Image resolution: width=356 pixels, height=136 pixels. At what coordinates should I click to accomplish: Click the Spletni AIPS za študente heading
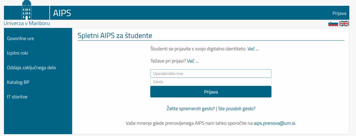pyautogui.click(x=115, y=36)
